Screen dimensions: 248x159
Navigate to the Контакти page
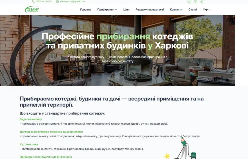(176, 10)
